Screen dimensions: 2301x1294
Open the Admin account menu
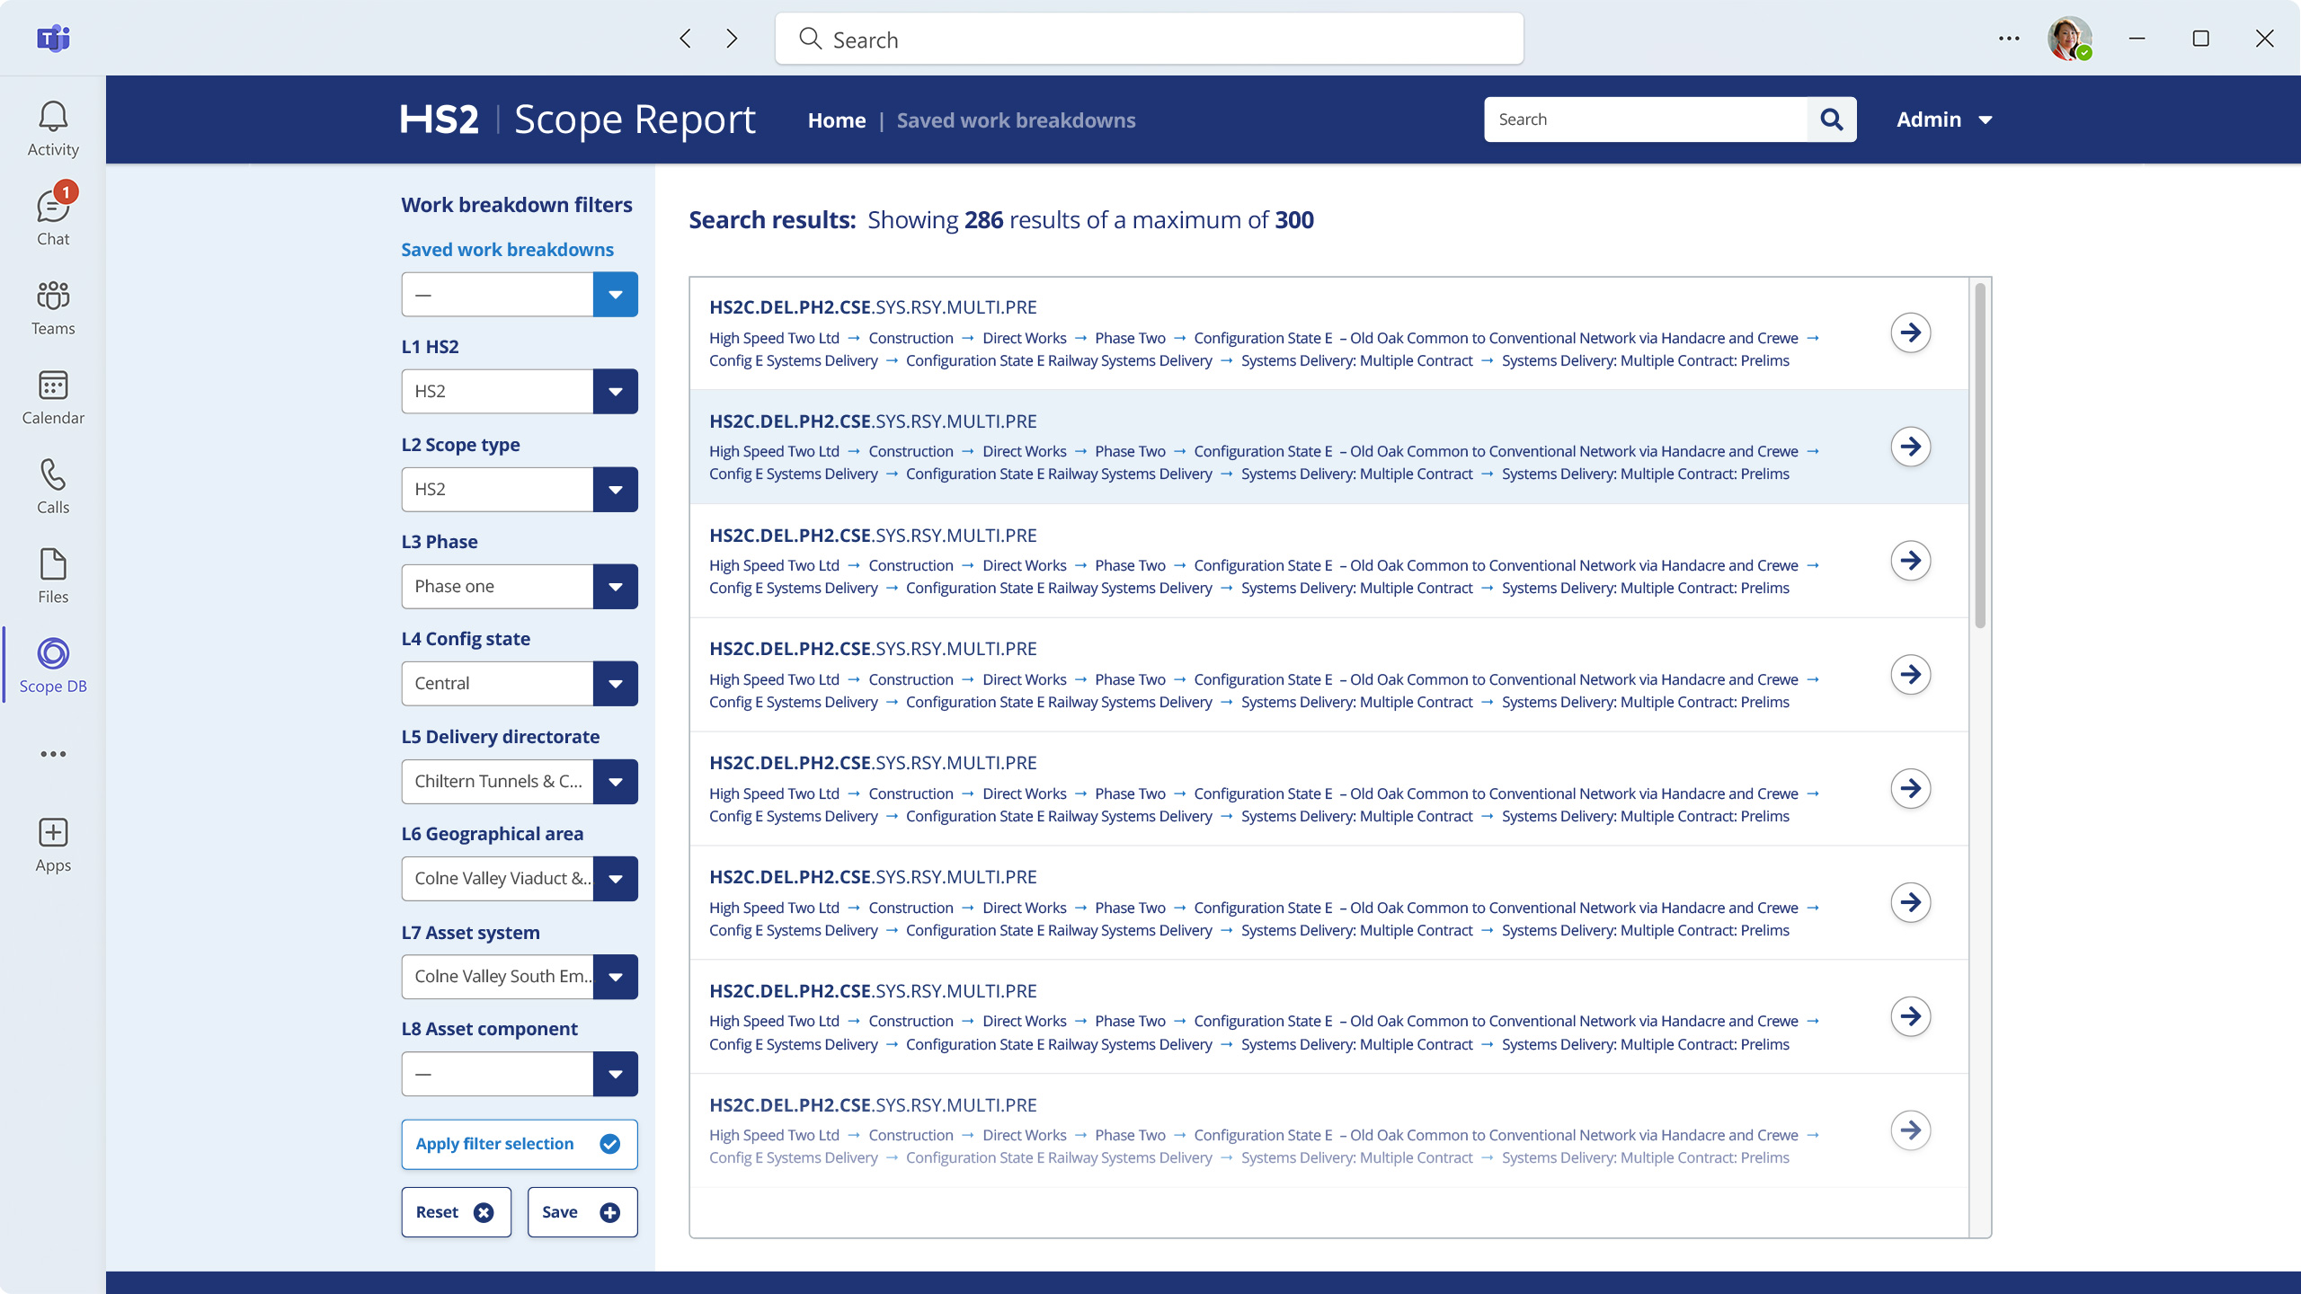[x=1944, y=120]
